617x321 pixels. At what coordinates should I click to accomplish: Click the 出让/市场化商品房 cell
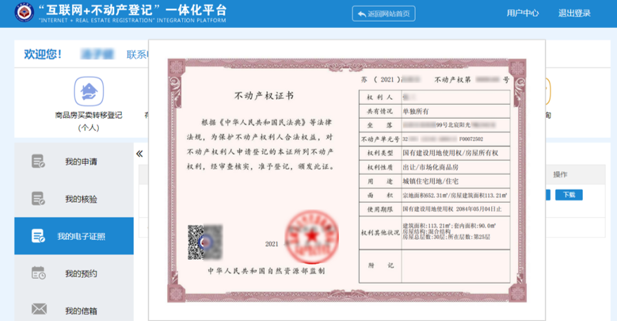[x=456, y=167]
